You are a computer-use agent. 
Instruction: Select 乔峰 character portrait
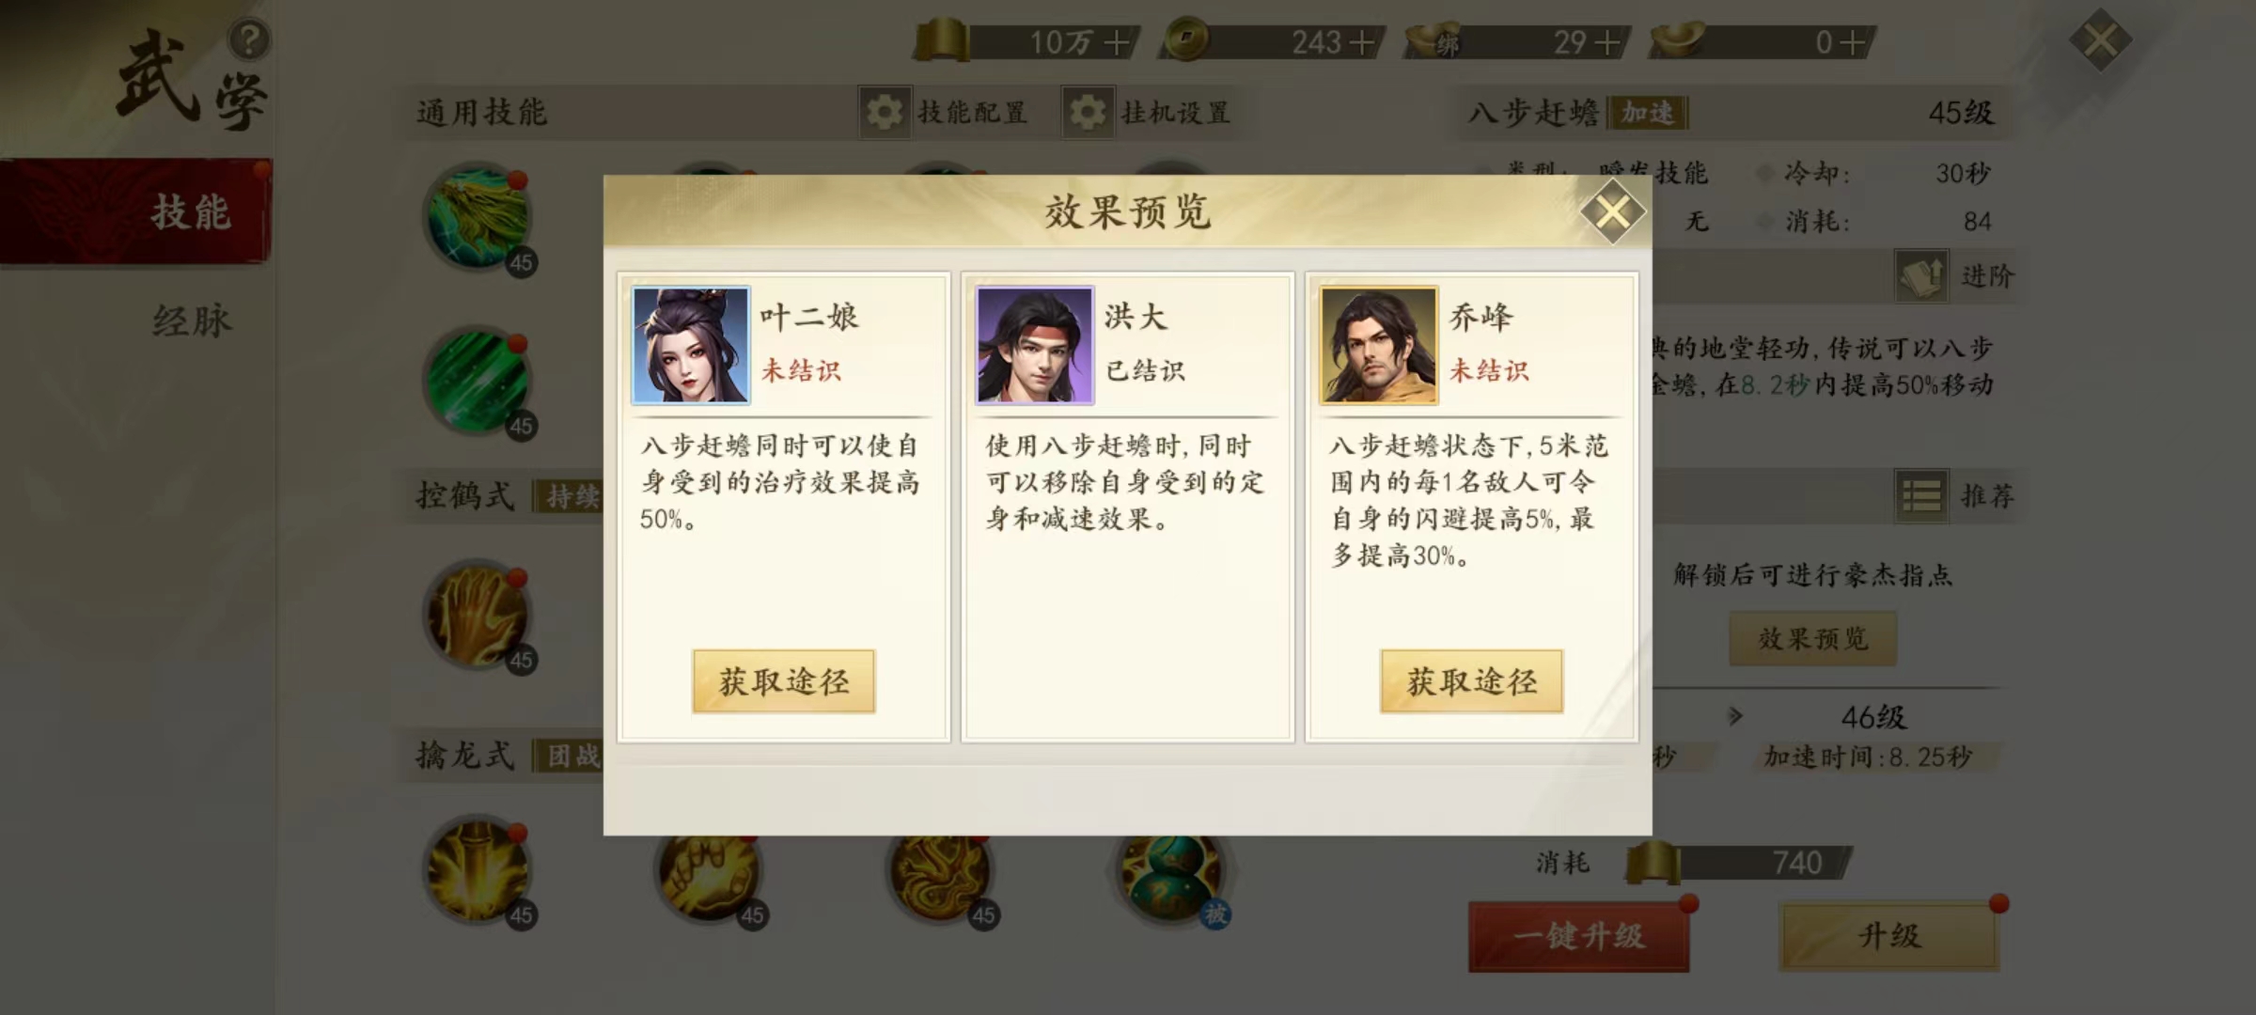pyautogui.click(x=1379, y=345)
